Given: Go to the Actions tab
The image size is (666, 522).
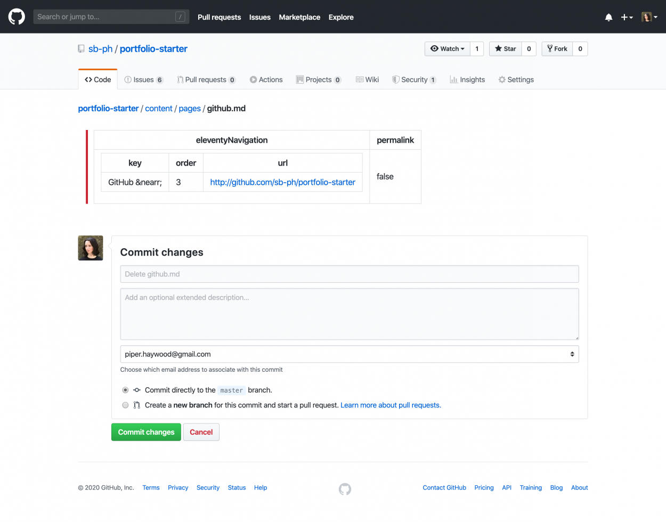Looking at the screenshot, I should coord(266,79).
